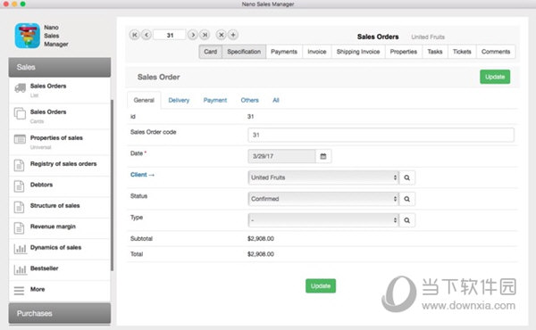Open More hamburger menu icon
The width and height of the screenshot is (536, 330).
[19, 291]
